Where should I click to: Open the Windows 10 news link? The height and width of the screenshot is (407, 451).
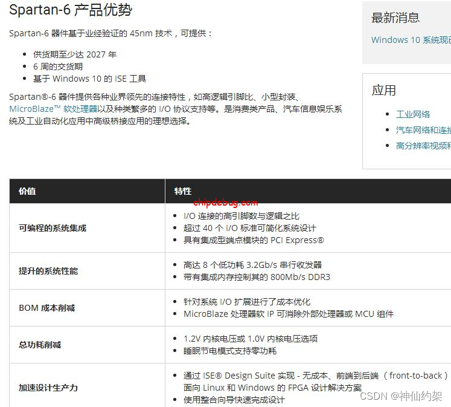[411, 40]
